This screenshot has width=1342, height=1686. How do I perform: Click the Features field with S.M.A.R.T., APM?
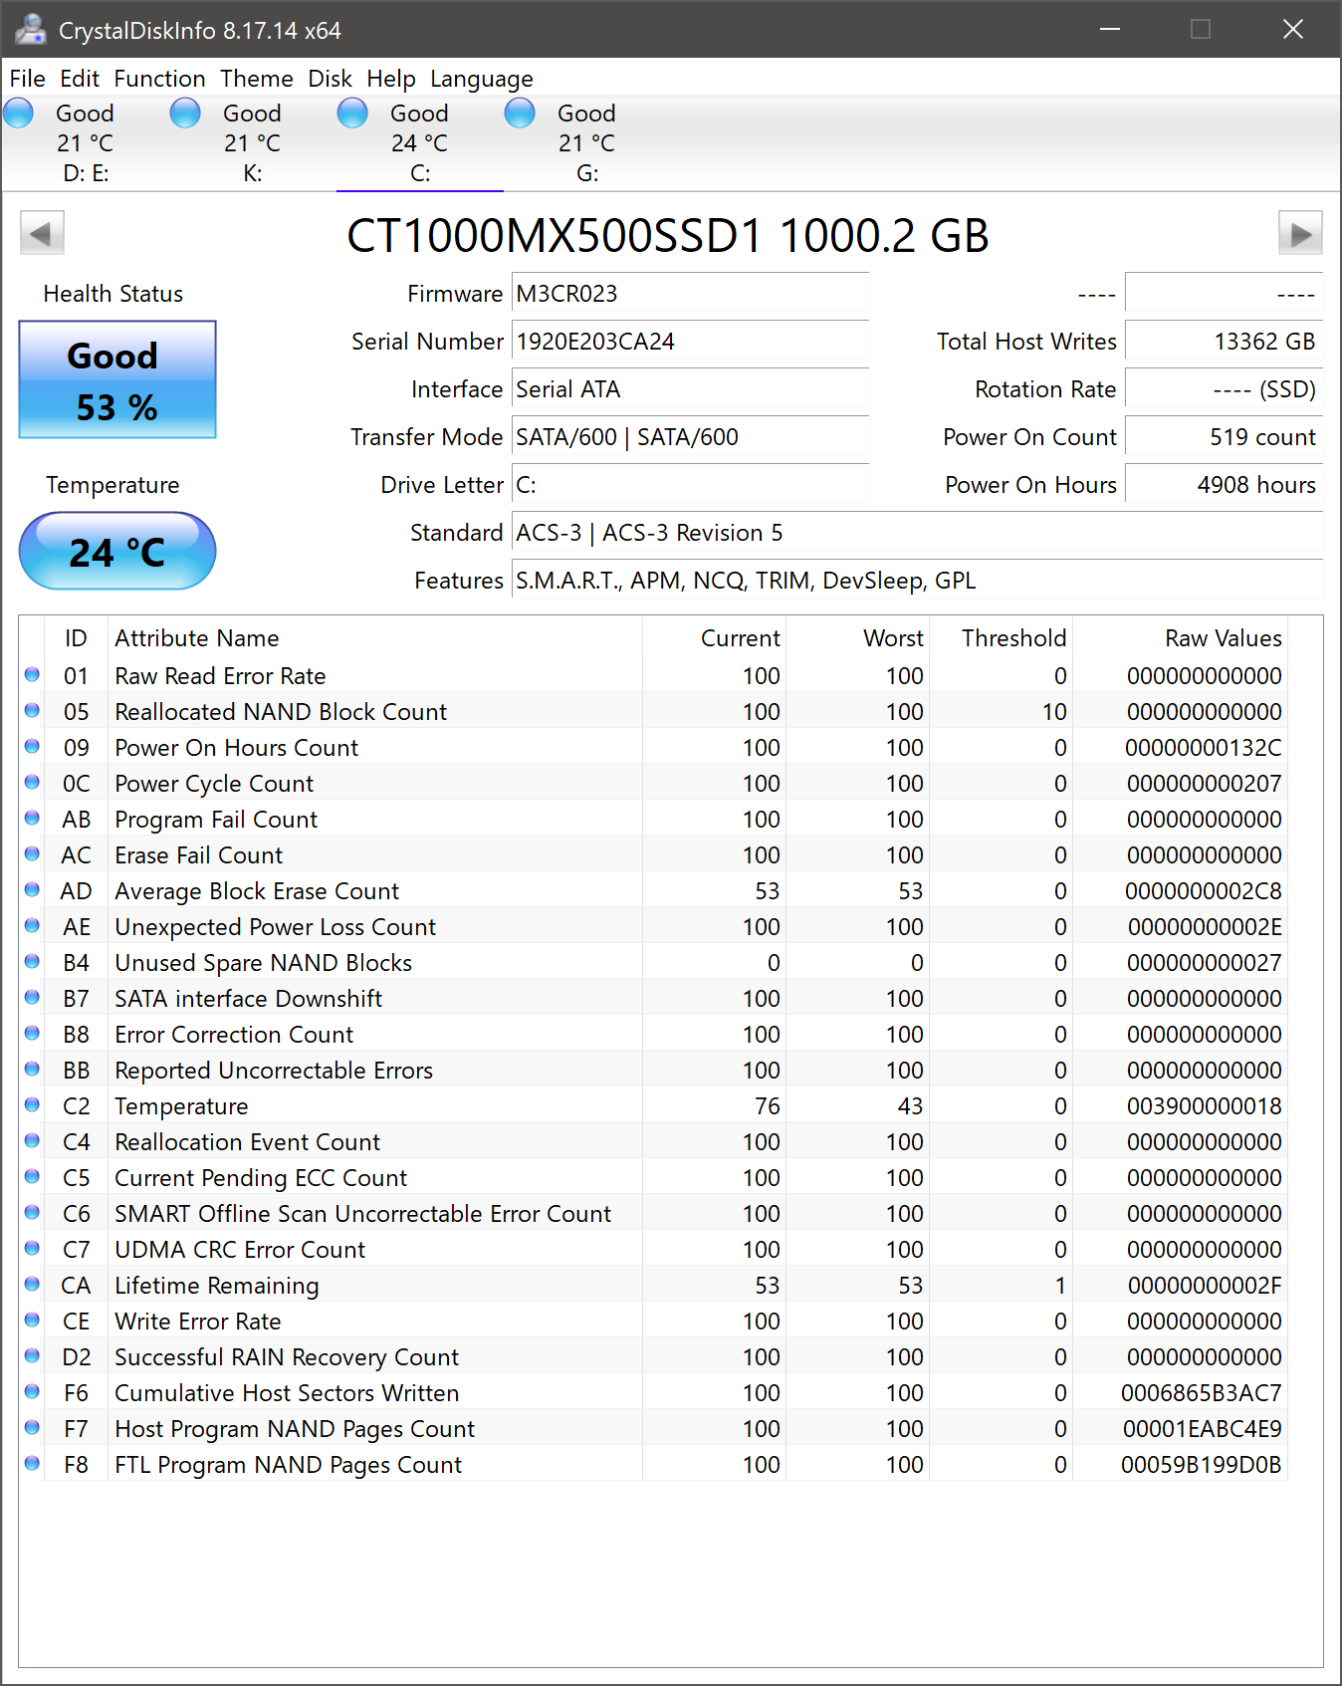point(917,581)
